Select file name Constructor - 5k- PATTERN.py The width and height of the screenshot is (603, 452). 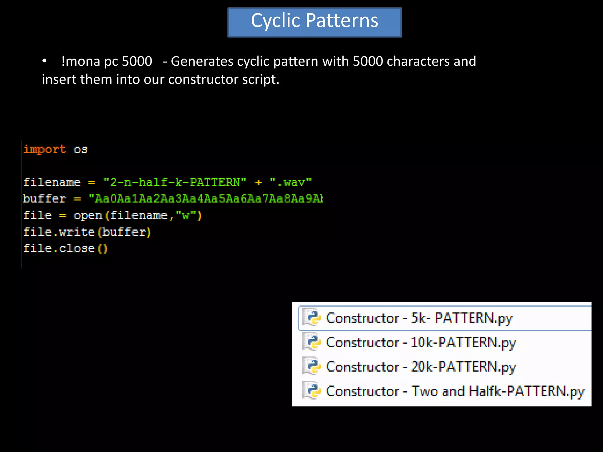(419, 318)
